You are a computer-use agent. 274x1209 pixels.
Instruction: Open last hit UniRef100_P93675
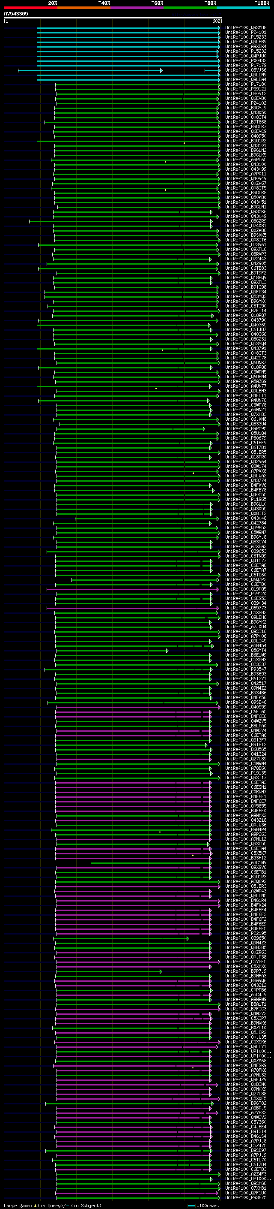[245, 1197]
